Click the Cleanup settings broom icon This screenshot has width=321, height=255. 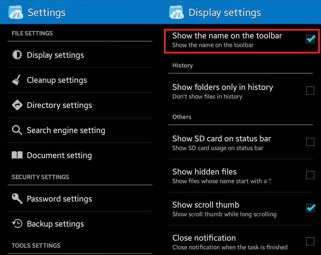coord(16,80)
